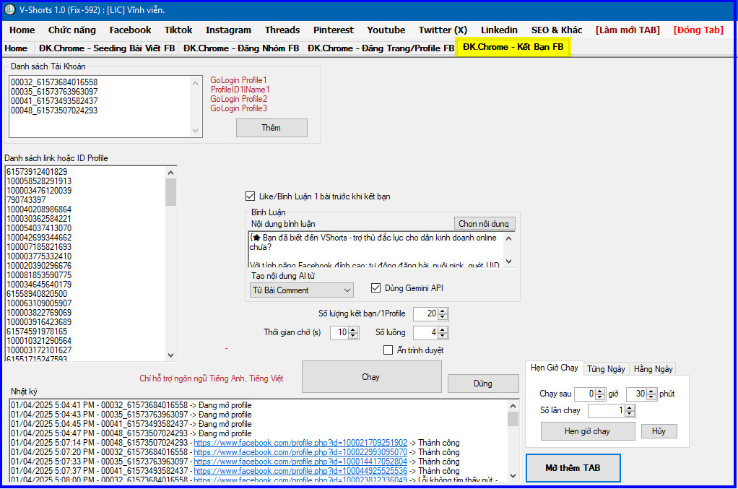Select account 00041_61573493582437 in list

click(x=54, y=101)
